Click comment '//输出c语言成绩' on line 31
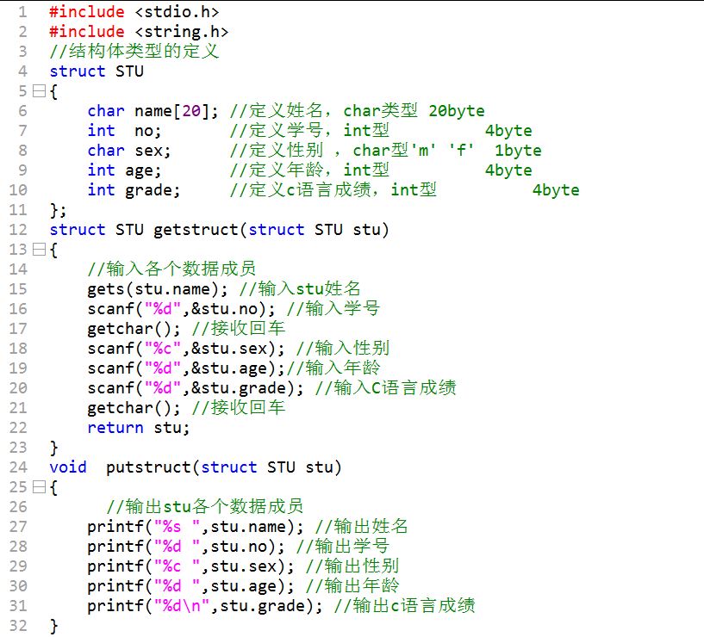Screen dimensions: 704x637 pyautogui.click(x=404, y=606)
